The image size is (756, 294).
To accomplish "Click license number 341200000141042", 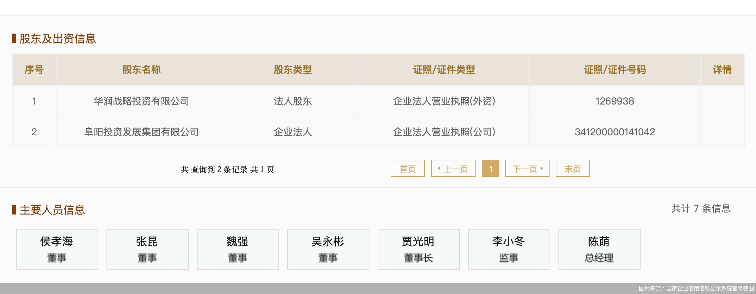I will 615,132.
